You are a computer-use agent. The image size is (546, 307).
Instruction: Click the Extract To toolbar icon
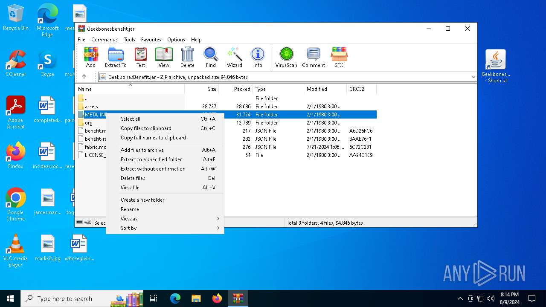pyautogui.click(x=116, y=57)
